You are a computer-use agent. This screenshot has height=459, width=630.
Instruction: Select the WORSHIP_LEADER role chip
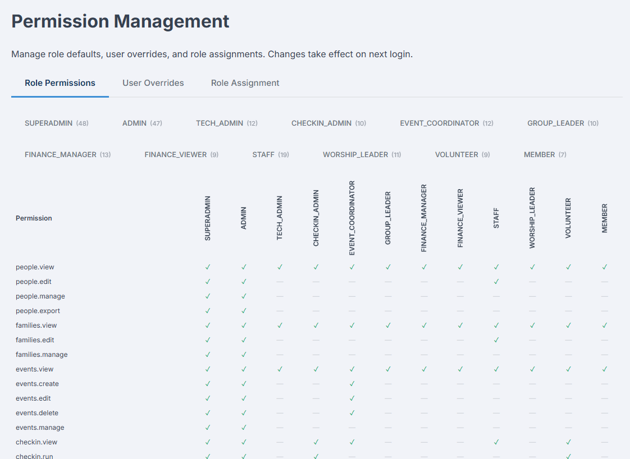click(362, 154)
